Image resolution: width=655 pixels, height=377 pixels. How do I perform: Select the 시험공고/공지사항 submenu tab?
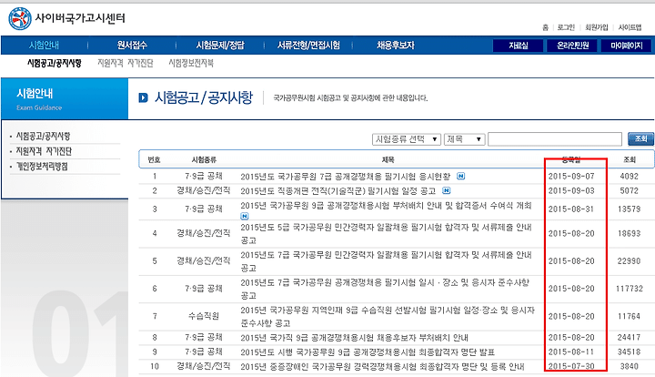[x=55, y=63]
